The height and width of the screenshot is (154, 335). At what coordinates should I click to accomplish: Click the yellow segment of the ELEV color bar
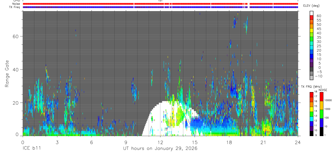(312, 30)
